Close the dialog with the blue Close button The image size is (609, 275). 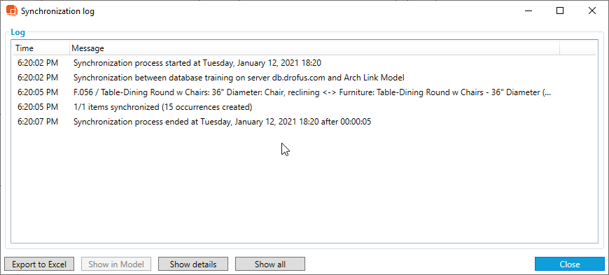(569, 264)
